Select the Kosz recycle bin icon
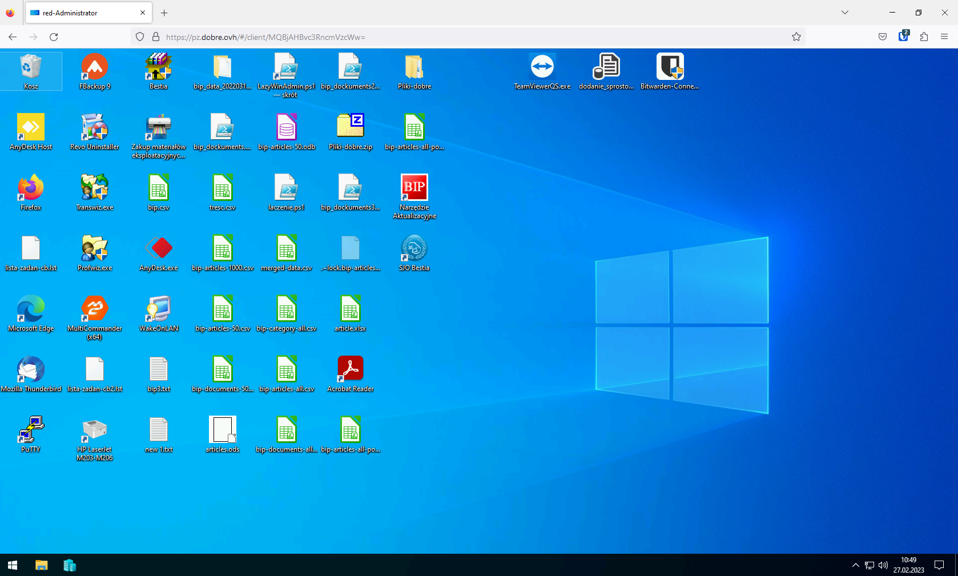This screenshot has width=958, height=576. pyautogui.click(x=31, y=71)
